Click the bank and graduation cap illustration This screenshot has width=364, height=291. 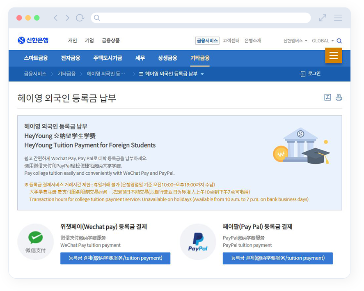point(302,146)
